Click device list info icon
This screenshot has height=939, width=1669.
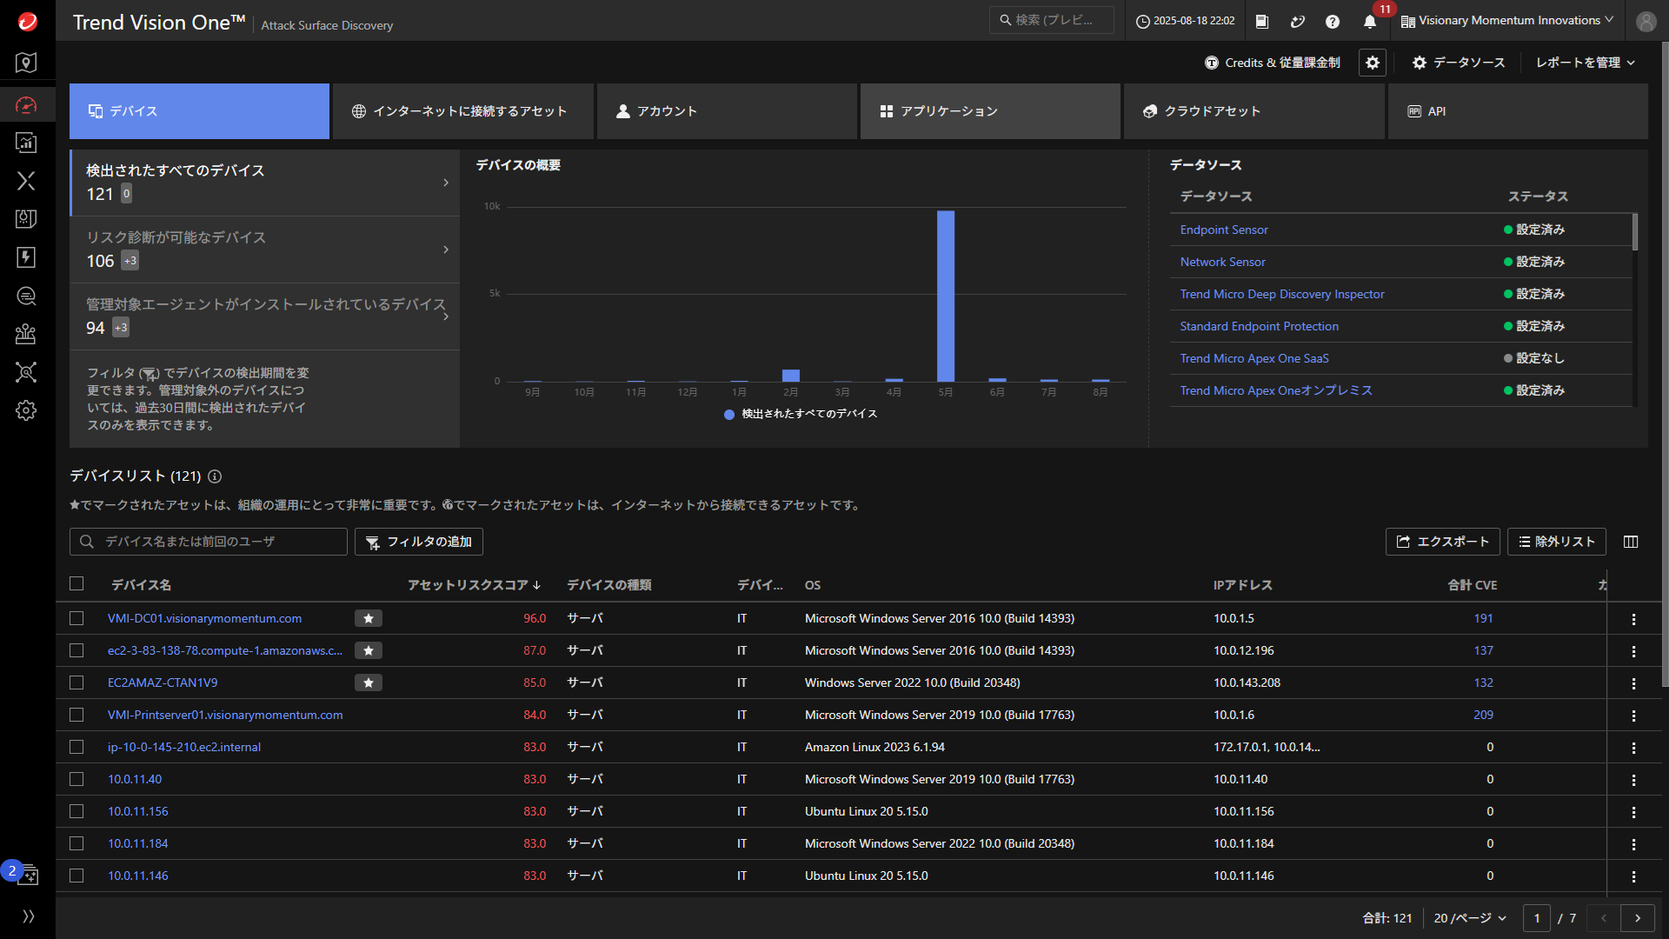(x=215, y=476)
